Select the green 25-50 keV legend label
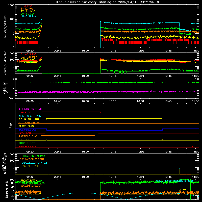The image size is (202, 202). pyautogui.click(x=28, y=14)
